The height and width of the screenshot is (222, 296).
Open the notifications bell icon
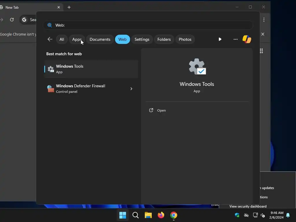click(288, 215)
